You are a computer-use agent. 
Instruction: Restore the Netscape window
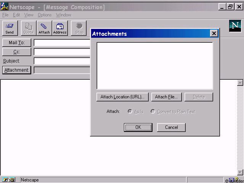(x=230, y=7)
